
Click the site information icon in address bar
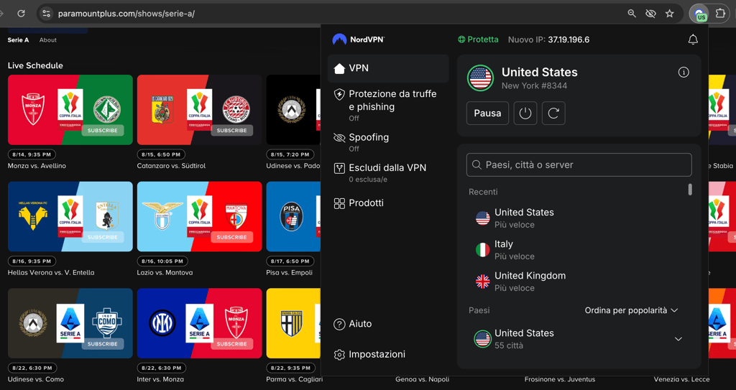tap(46, 14)
